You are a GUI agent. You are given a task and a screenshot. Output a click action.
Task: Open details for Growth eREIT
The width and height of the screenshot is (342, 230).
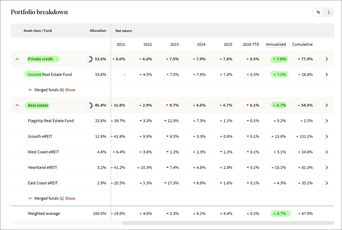click(327, 136)
